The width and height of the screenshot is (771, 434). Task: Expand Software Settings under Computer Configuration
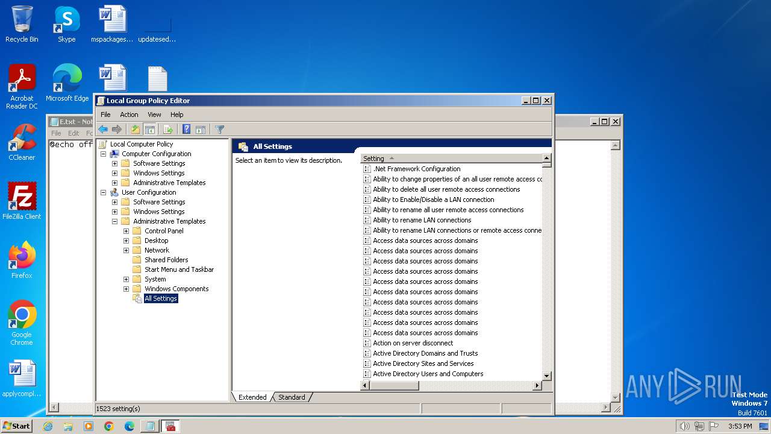pos(114,163)
